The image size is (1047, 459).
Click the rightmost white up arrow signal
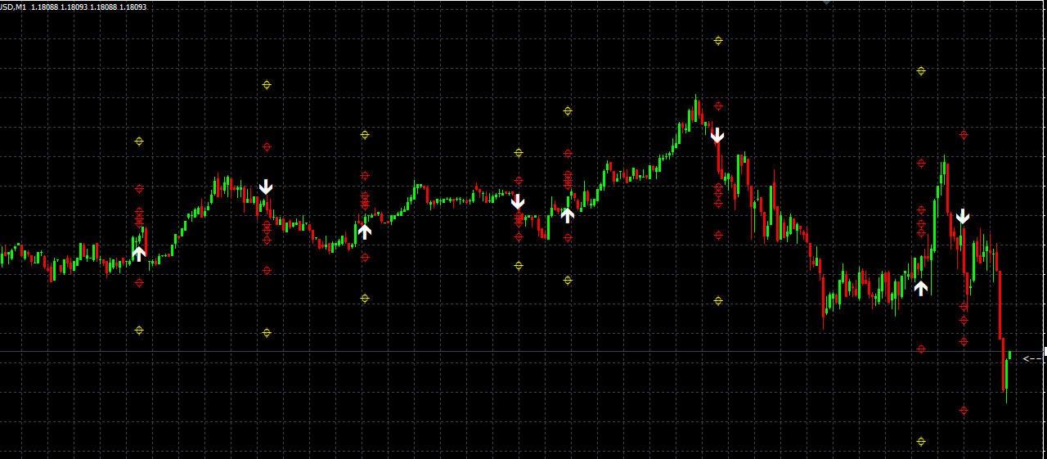coord(921,288)
